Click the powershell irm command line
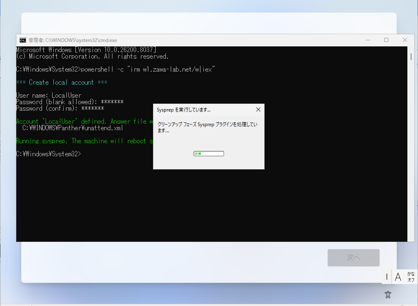Viewport: 418px width, 306px height. pyautogui.click(x=115, y=69)
